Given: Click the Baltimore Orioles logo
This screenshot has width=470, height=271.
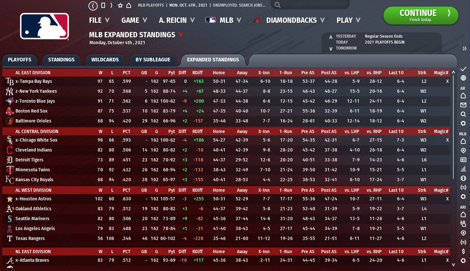Looking at the screenshot, I should pos(9,121).
